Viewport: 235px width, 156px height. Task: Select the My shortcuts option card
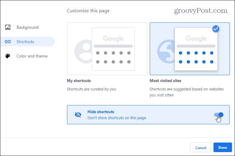point(107,49)
